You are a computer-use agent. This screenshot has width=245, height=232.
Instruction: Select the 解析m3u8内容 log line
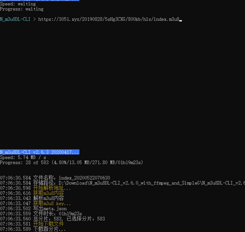pyautogui.click(x=49, y=198)
